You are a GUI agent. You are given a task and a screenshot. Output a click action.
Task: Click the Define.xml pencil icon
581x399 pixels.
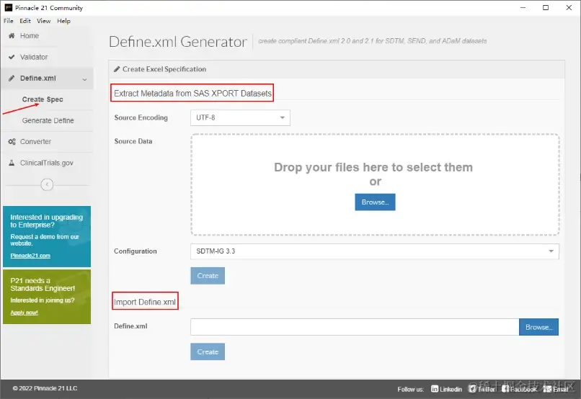(12, 78)
